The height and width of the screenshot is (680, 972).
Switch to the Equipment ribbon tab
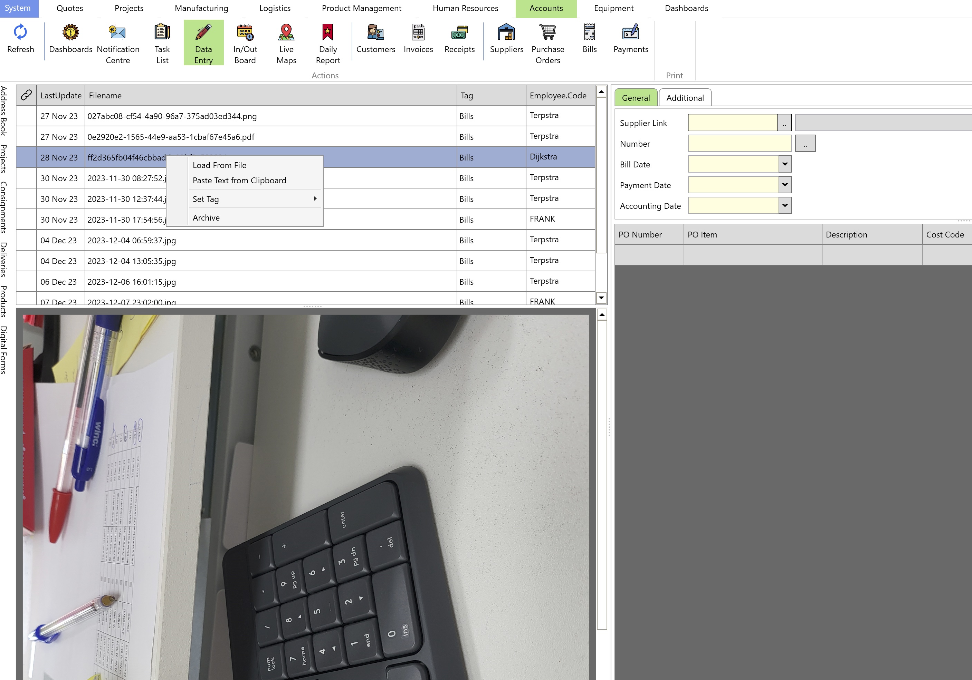tap(613, 8)
